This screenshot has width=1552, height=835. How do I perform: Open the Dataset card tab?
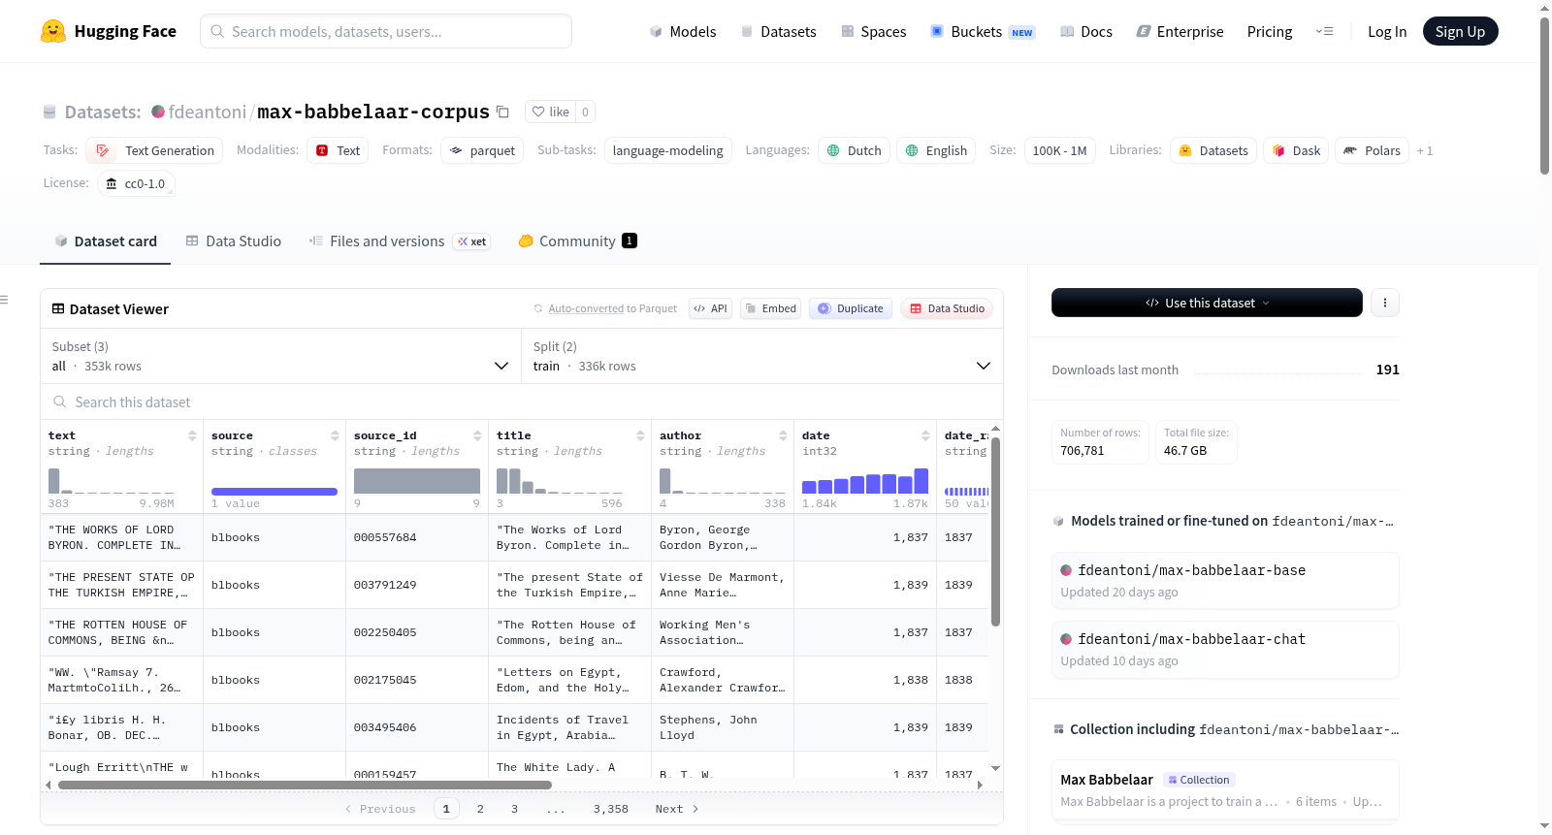(106, 241)
